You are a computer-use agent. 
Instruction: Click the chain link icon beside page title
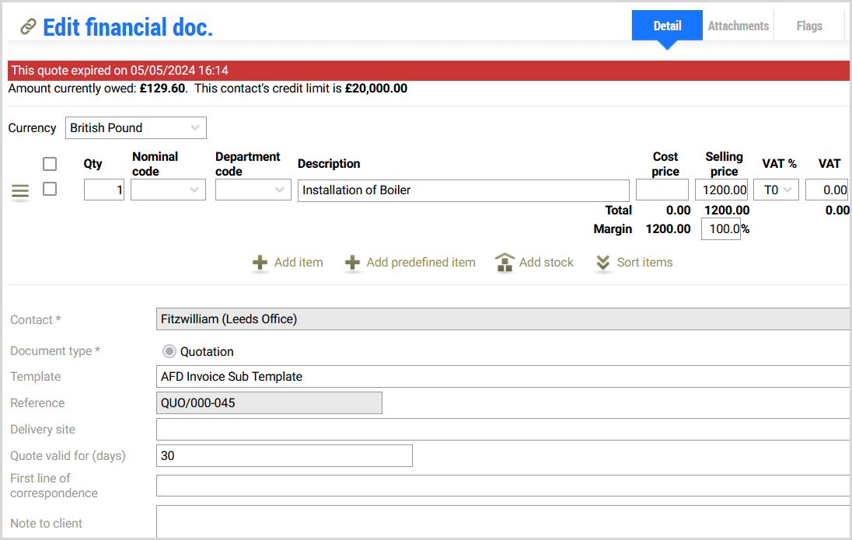28,27
